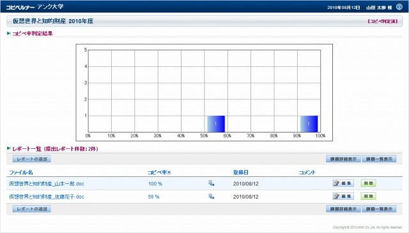409x233 pixels.
Task: Click the top レポートの追加 button
Action: (x=31, y=159)
